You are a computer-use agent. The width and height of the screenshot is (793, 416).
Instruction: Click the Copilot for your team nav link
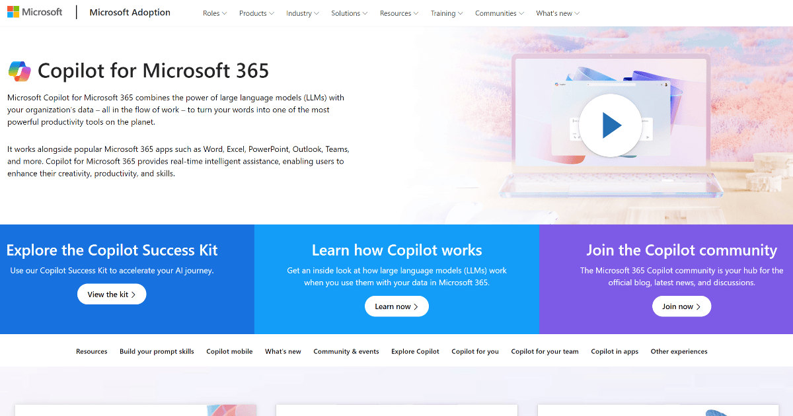(545, 351)
